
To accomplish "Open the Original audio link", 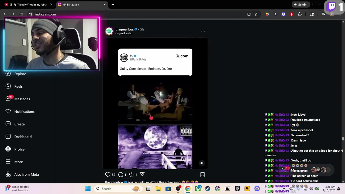I will tap(124, 33).
